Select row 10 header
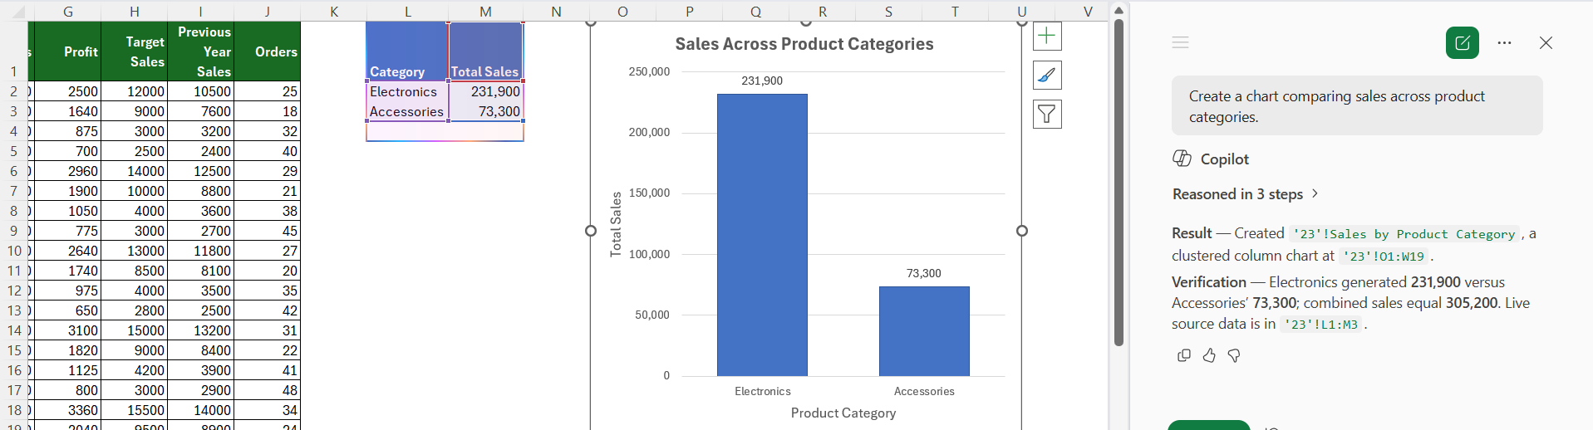The width and height of the screenshot is (1593, 430). point(14,251)
